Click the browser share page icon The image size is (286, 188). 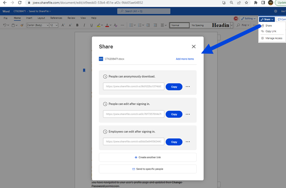(239, 2)
